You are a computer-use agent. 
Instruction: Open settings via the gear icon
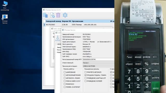tap(65, 15)
